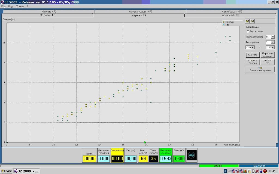279x174 pixels.
Task: Open the ? help menu
Action: (28, 7)
